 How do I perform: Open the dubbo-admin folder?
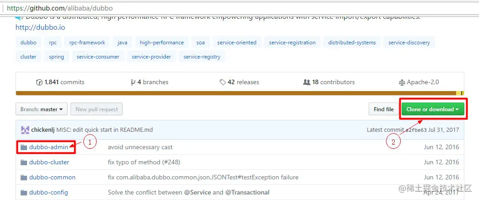(x=49, y=147)
